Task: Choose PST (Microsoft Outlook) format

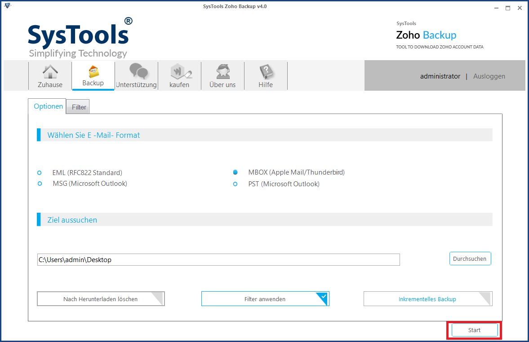Action: click(x=236, y=184)
